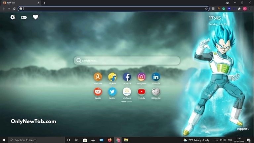254x143 pixels.
Task: Open the Wikipedia shortcut
Action: pos(156,92)
